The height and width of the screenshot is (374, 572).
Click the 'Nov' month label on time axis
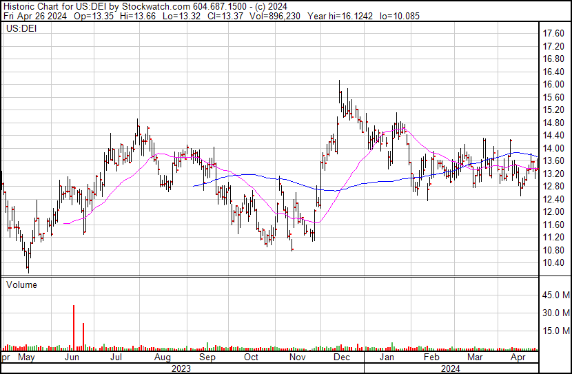297,357
